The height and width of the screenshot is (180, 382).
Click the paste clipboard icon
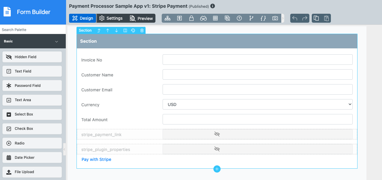[x=326, y=18]
